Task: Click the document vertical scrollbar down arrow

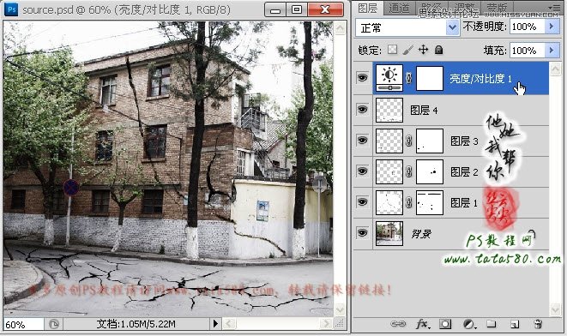Action: pos(340,309)
